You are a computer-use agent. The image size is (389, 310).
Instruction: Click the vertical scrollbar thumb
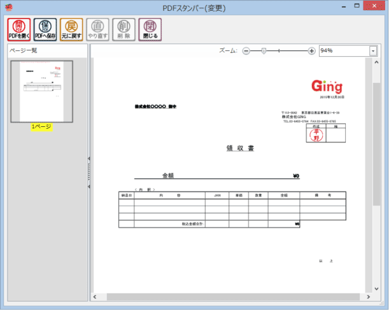[377, 144]
